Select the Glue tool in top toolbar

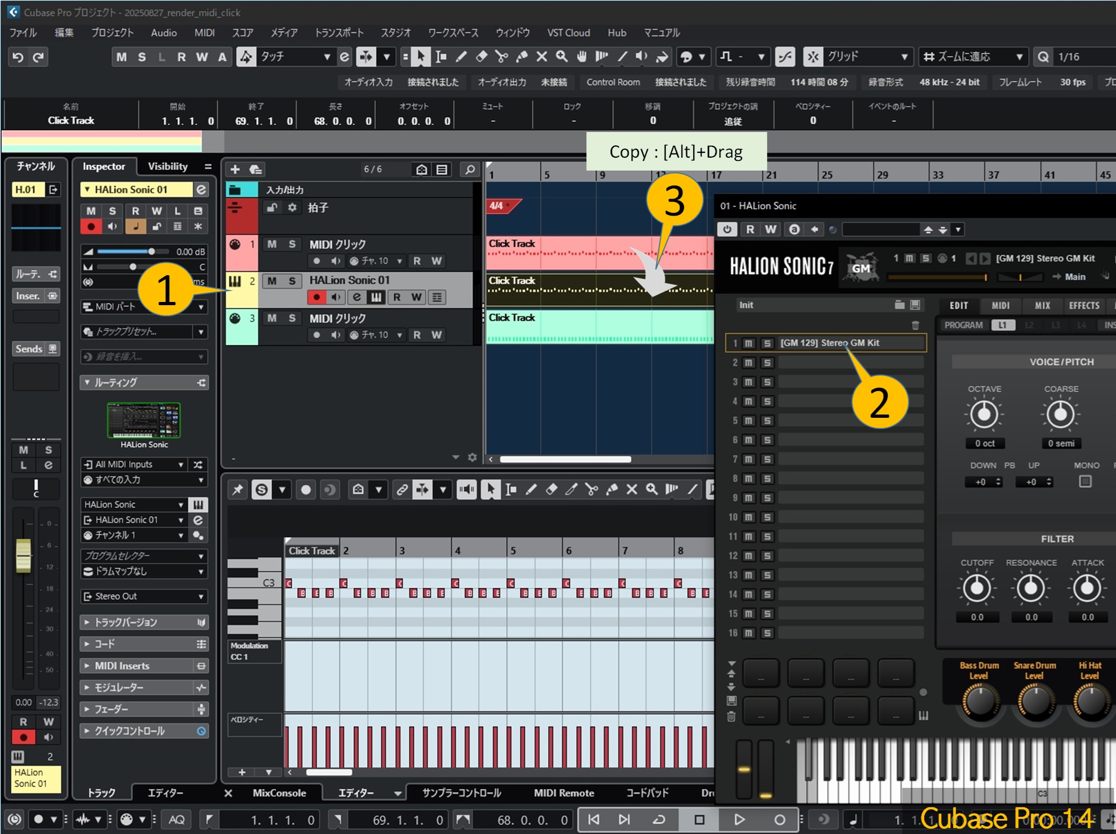[x=522, y=56]
